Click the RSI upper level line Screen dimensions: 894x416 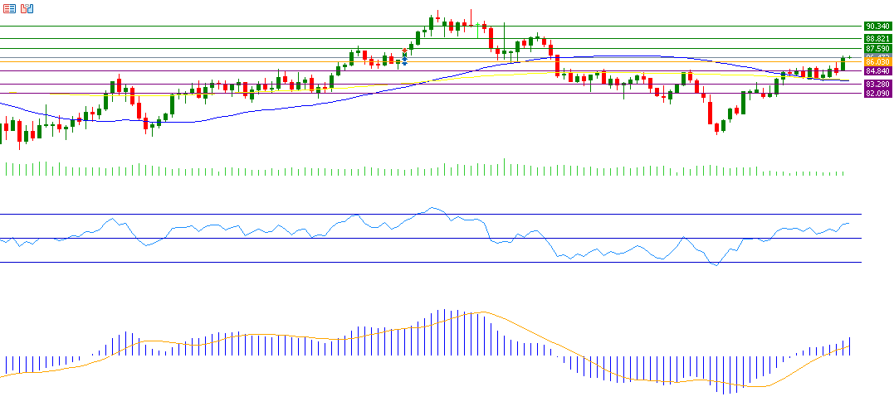[x=249, y=214]
